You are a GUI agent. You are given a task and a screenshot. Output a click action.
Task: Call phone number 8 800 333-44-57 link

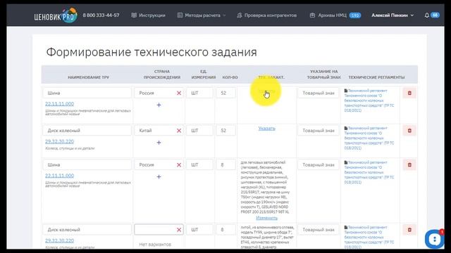point(101,15)
